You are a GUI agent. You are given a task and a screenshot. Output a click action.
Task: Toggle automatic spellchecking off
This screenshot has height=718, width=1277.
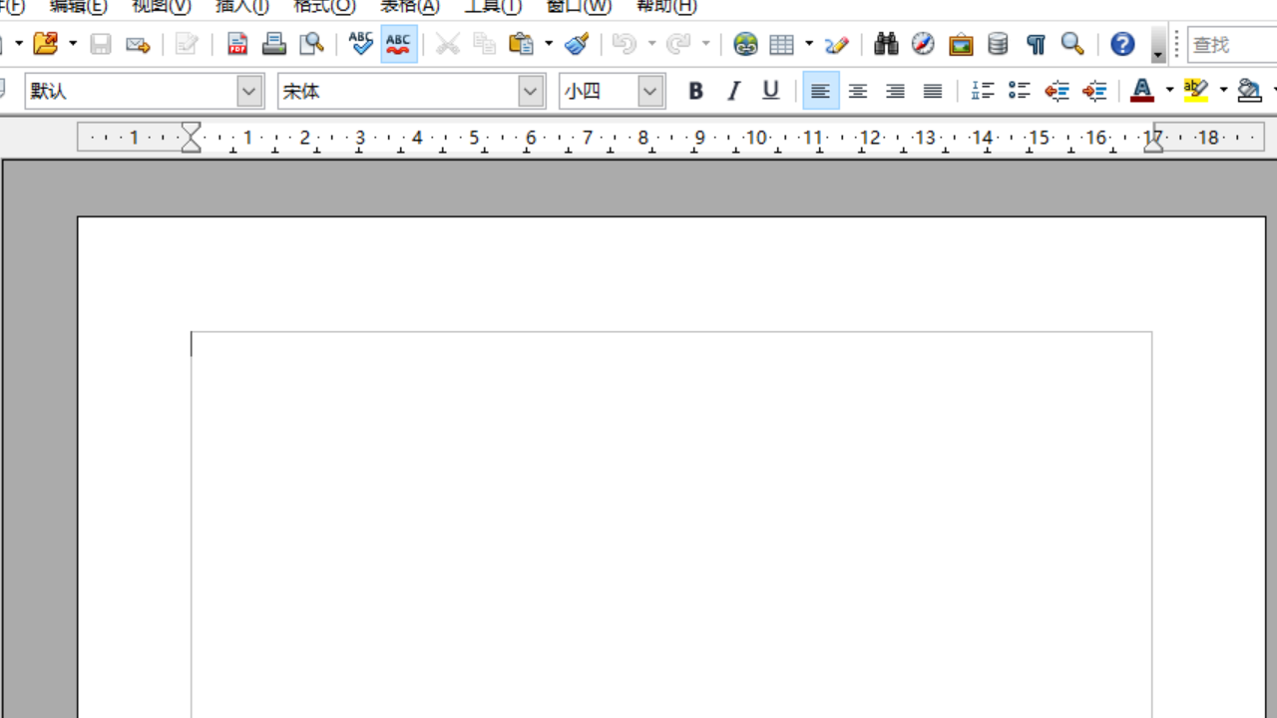[x=398, y=44]
